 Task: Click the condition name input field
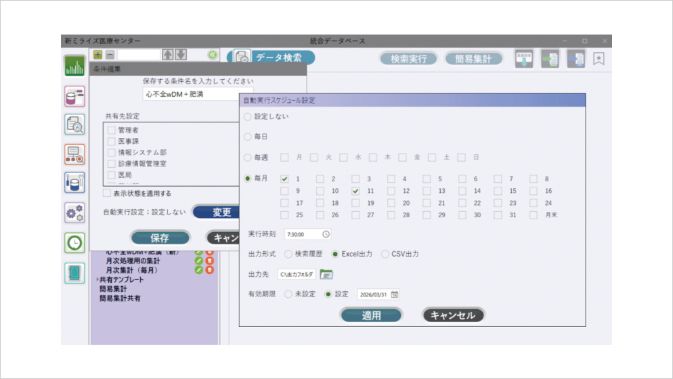[x=198, y=95]
